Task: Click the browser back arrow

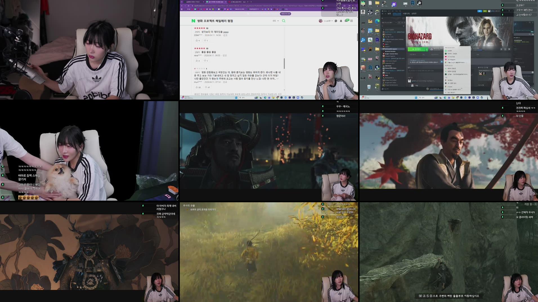Action: [x=182, y=6]
